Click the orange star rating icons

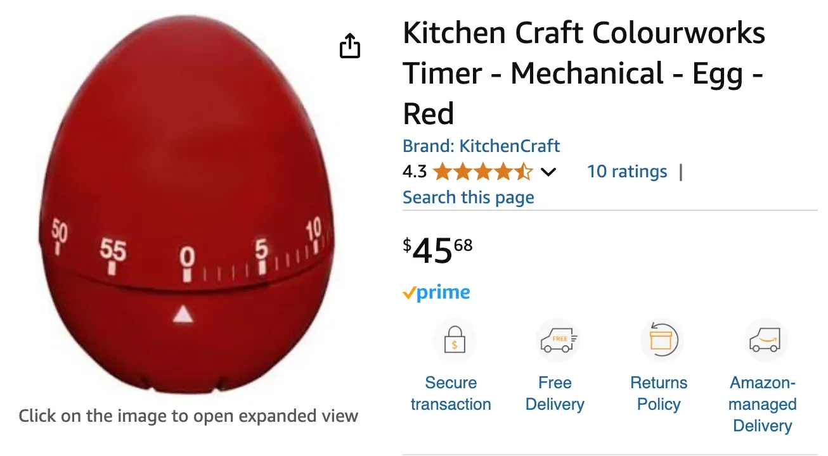pos(483,172)
